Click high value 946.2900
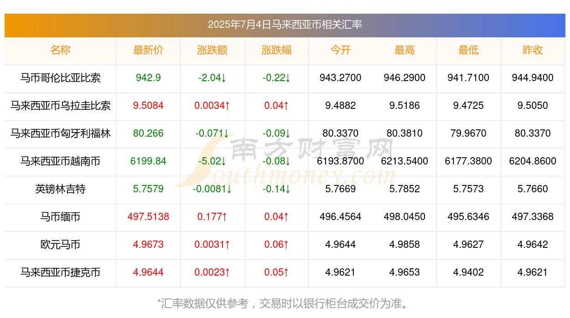This screenshot has width=570, height=318. [404, 78]
